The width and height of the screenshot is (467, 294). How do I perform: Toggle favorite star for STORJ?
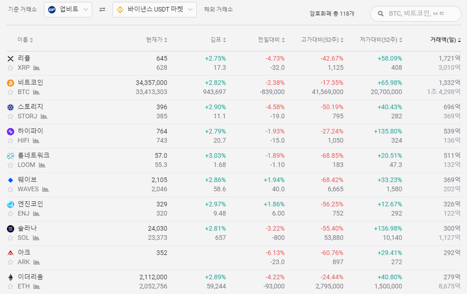pos(11,116)
